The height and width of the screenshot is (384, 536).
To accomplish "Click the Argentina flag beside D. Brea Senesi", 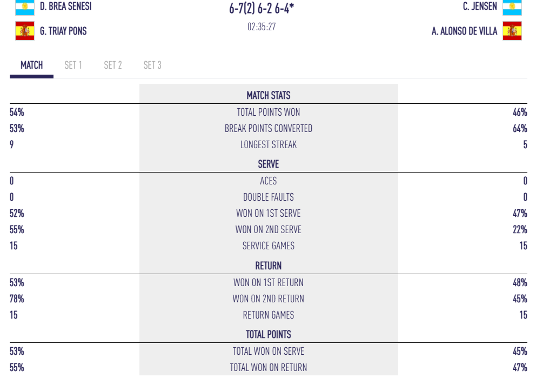I will pyautogui.click(x=24, y=7).
